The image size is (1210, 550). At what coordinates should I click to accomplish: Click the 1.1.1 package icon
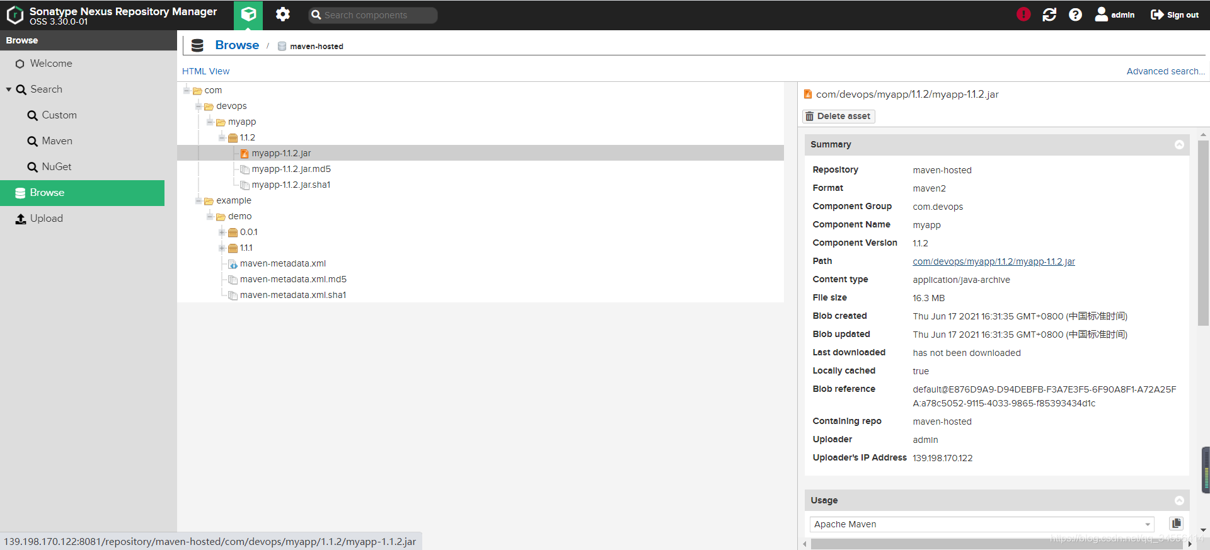233,248
